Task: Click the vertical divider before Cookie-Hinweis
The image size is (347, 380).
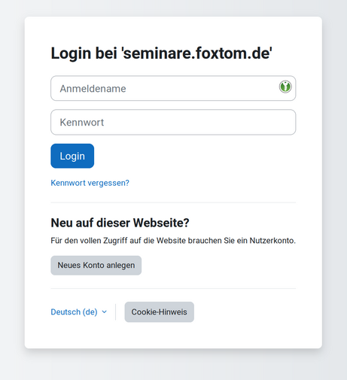Action: coord(116,312)
